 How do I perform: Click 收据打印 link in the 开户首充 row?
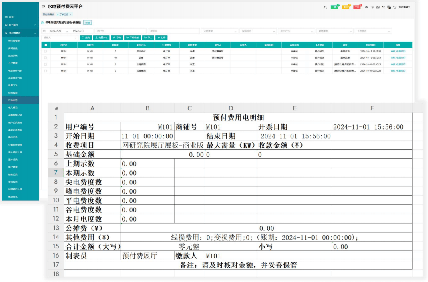click(401, 51)
